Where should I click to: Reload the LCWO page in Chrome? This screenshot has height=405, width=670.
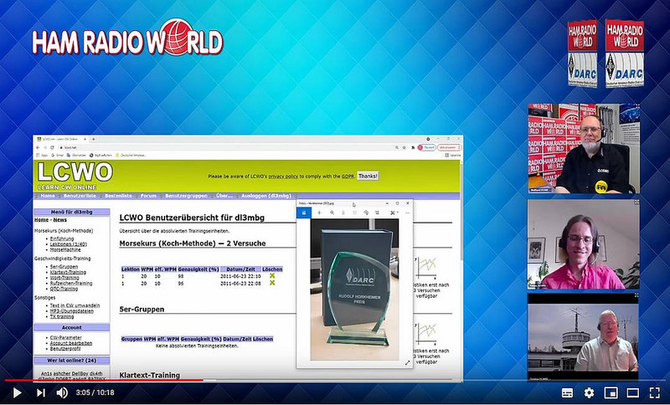click(x=52, y=147)
